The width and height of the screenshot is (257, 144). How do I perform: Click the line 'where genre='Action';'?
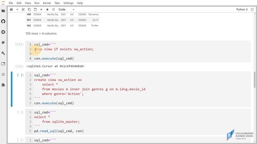click(x=63, y=94)
